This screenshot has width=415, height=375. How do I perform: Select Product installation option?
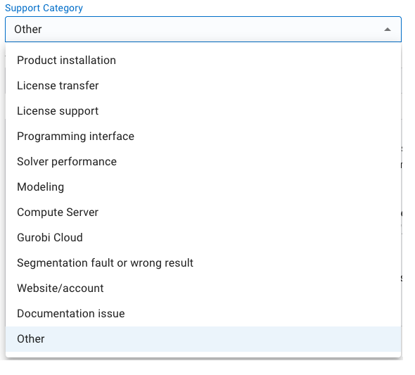coord(203,61)
